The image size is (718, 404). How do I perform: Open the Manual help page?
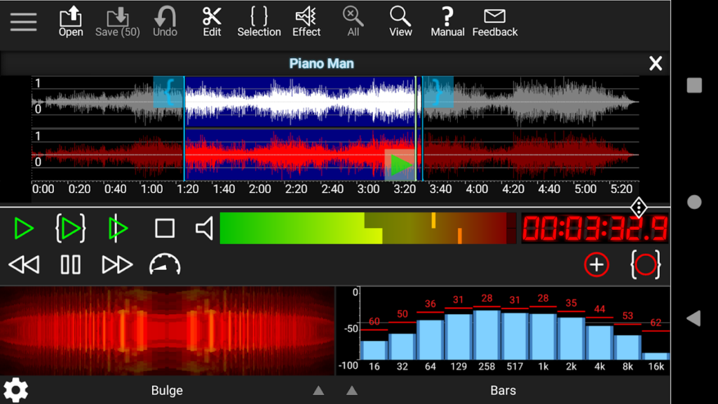click(x=447, y=21)
